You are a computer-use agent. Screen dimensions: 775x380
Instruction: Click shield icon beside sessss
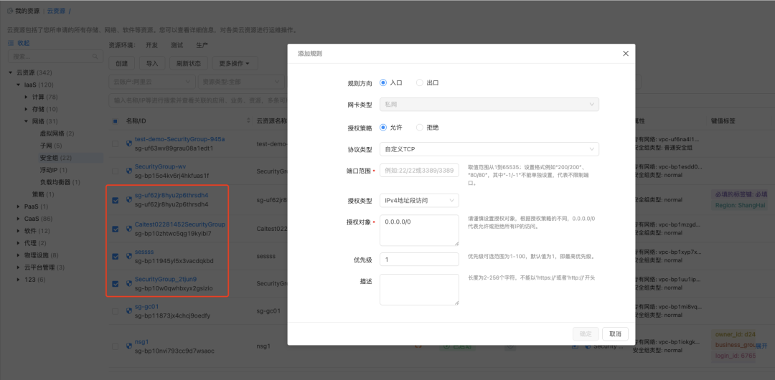(129, 256)
